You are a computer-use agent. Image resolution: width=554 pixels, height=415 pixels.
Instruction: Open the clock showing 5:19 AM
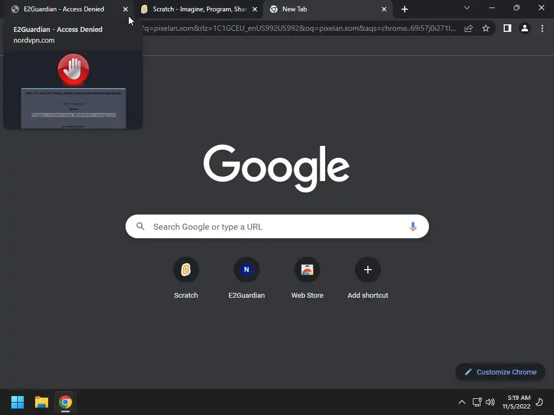(x=517, y=402)
